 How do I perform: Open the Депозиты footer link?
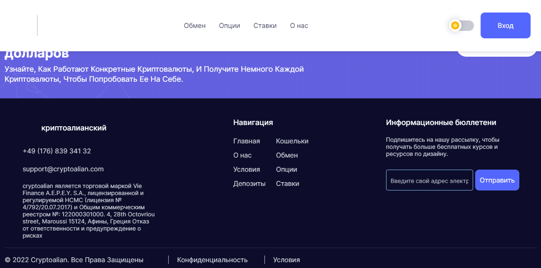coord(249,183)
